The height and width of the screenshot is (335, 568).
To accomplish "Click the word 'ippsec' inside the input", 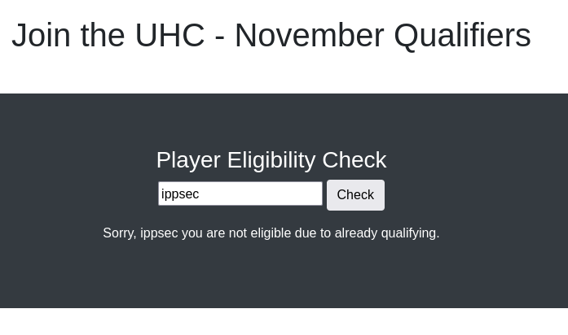I will click(180, 194).
